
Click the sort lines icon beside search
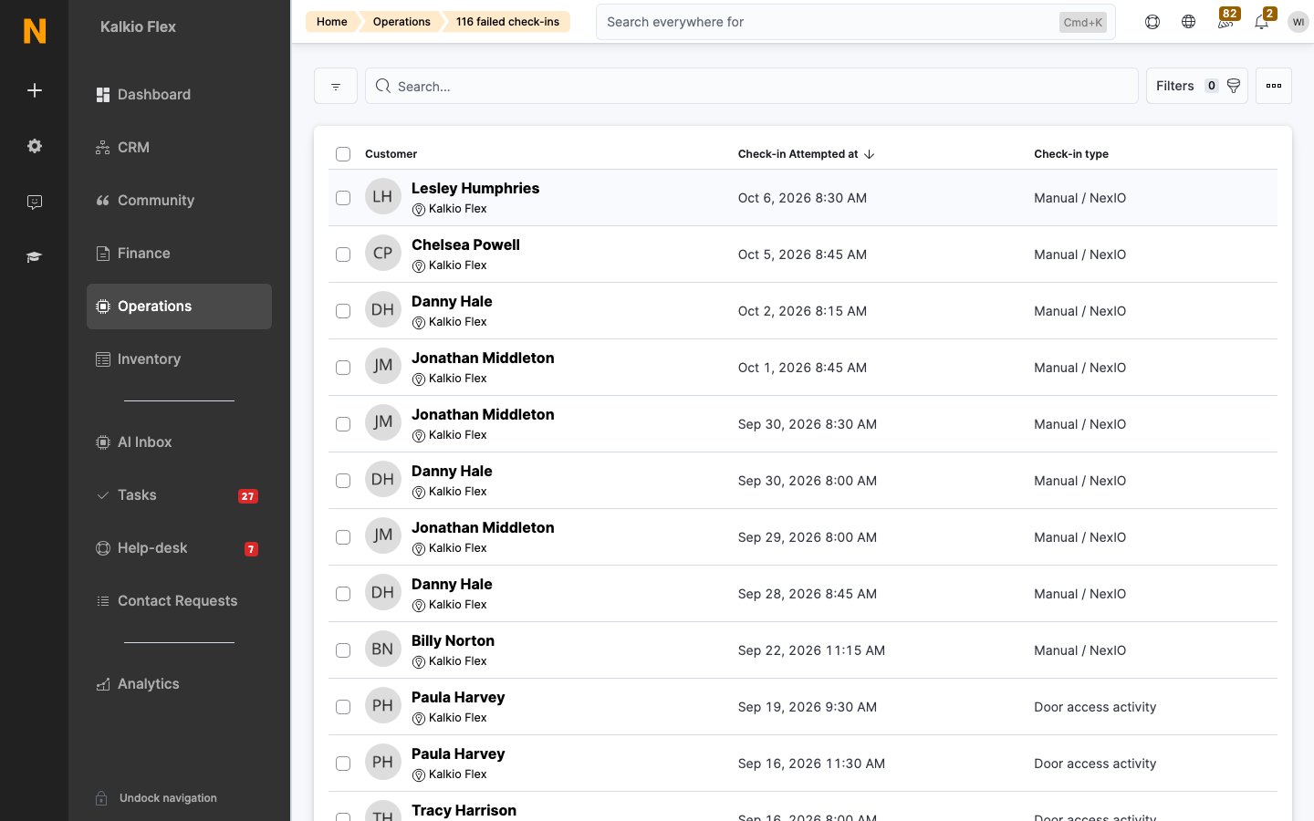[336, 86]
